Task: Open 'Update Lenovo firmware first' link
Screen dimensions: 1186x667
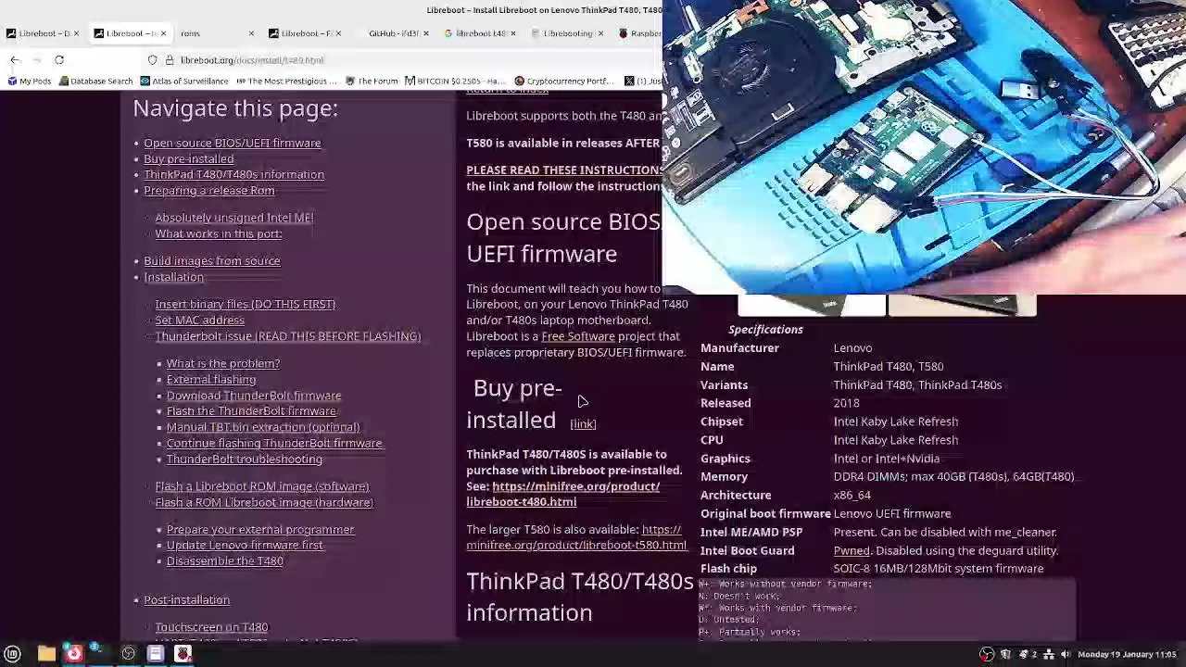Action: point(245,546)
